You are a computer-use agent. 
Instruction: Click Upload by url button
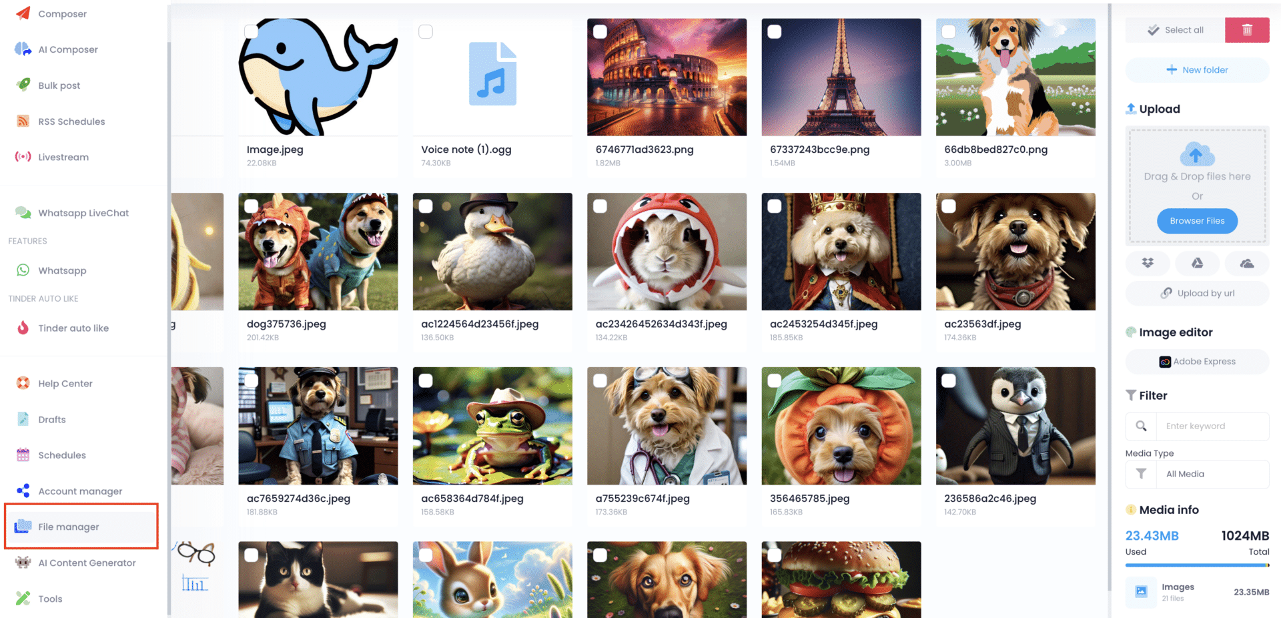[x=1197, y=293]
